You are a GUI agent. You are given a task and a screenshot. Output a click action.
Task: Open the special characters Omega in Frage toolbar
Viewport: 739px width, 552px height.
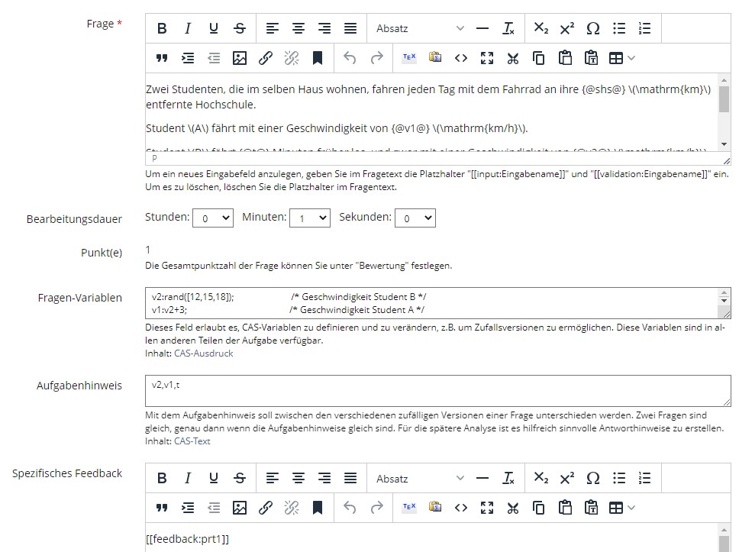(x=592, y=28)
